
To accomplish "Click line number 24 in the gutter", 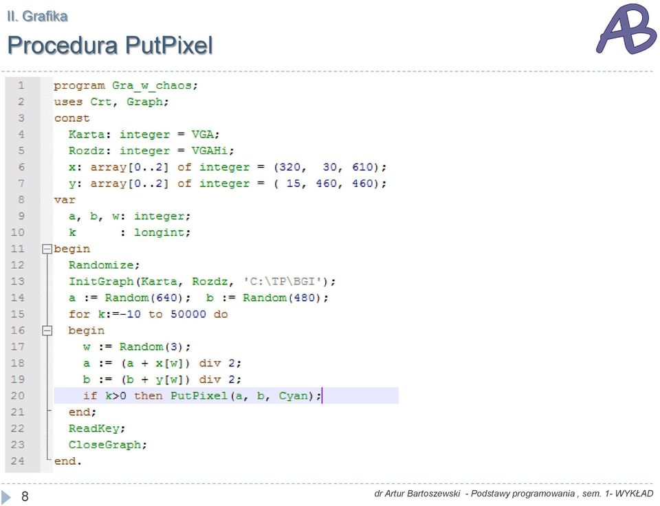I will click(x=18, y=461).
